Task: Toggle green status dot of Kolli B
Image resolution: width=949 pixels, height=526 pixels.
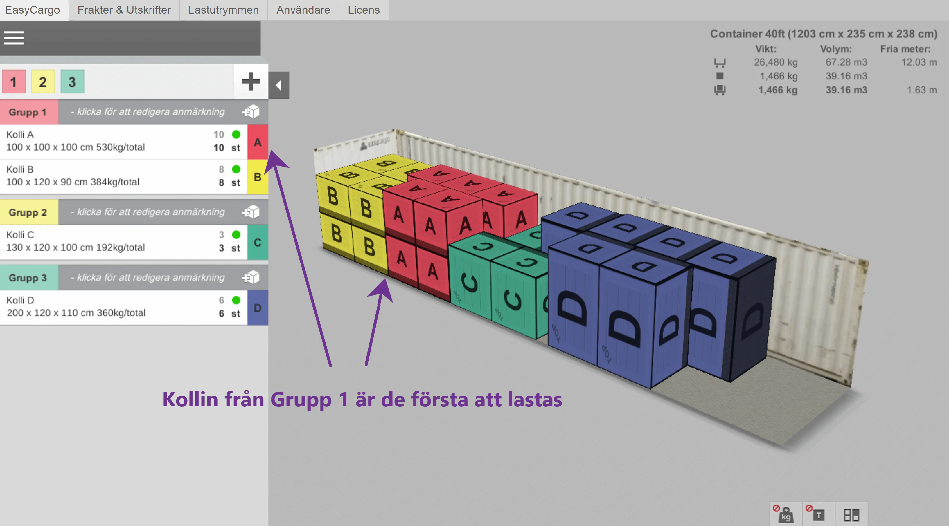Action: click(x=236, y=169)
